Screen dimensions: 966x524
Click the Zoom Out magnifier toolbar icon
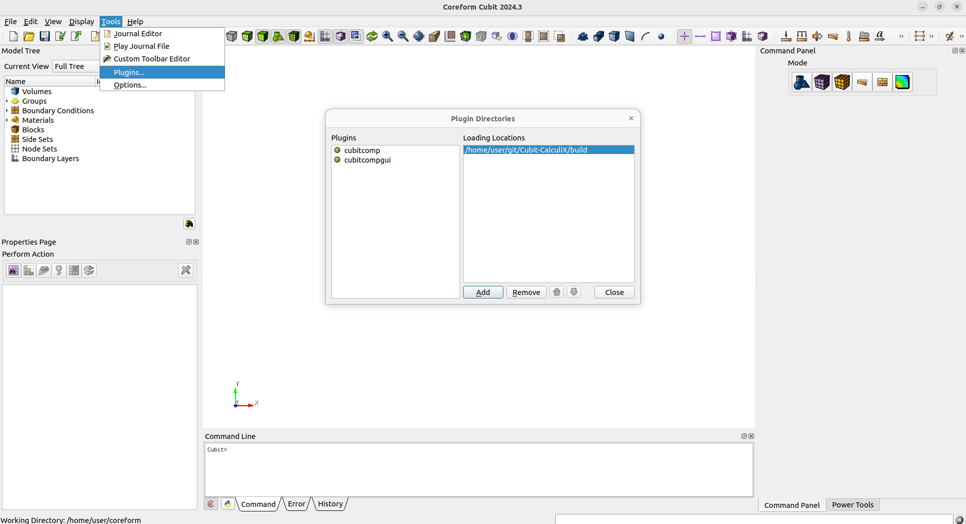click(x=403, y=36)
